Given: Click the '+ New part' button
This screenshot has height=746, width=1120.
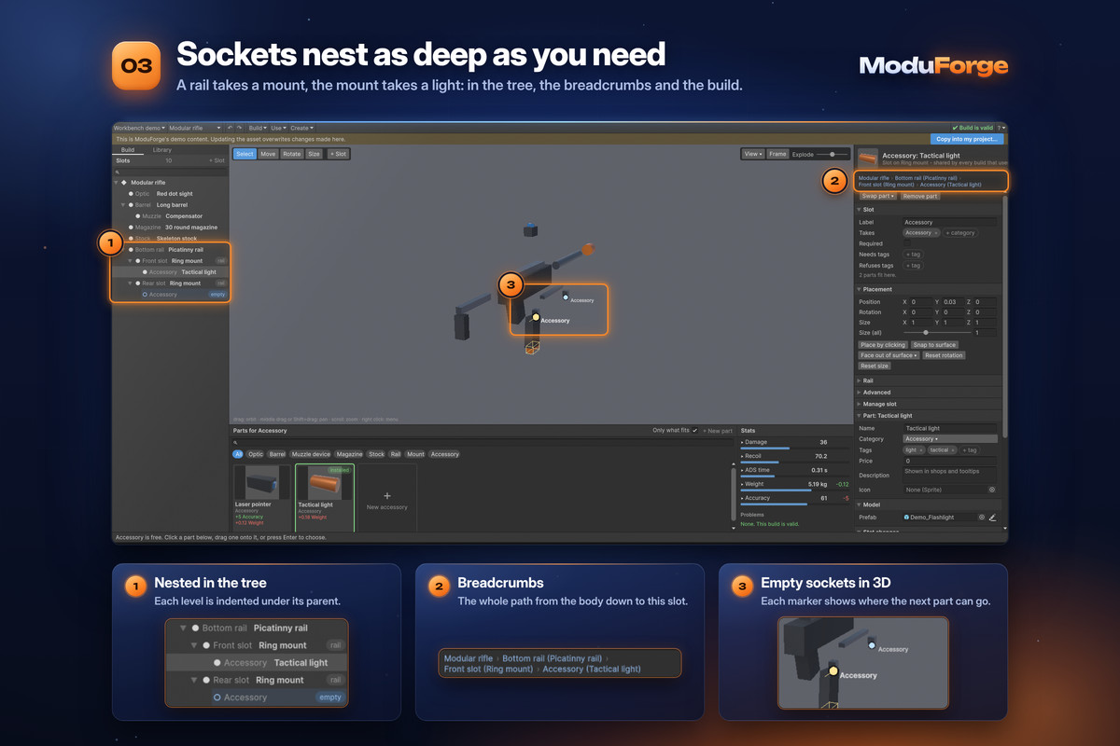Looking at the screenshot, I should pyautogui.click(x=718, y=431).
